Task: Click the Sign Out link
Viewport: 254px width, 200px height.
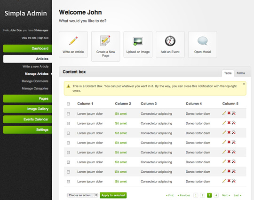Action: click(43, 38)
